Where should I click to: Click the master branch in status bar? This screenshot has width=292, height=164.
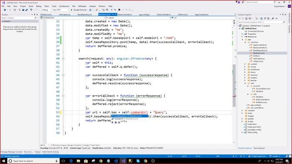(275, 156)
